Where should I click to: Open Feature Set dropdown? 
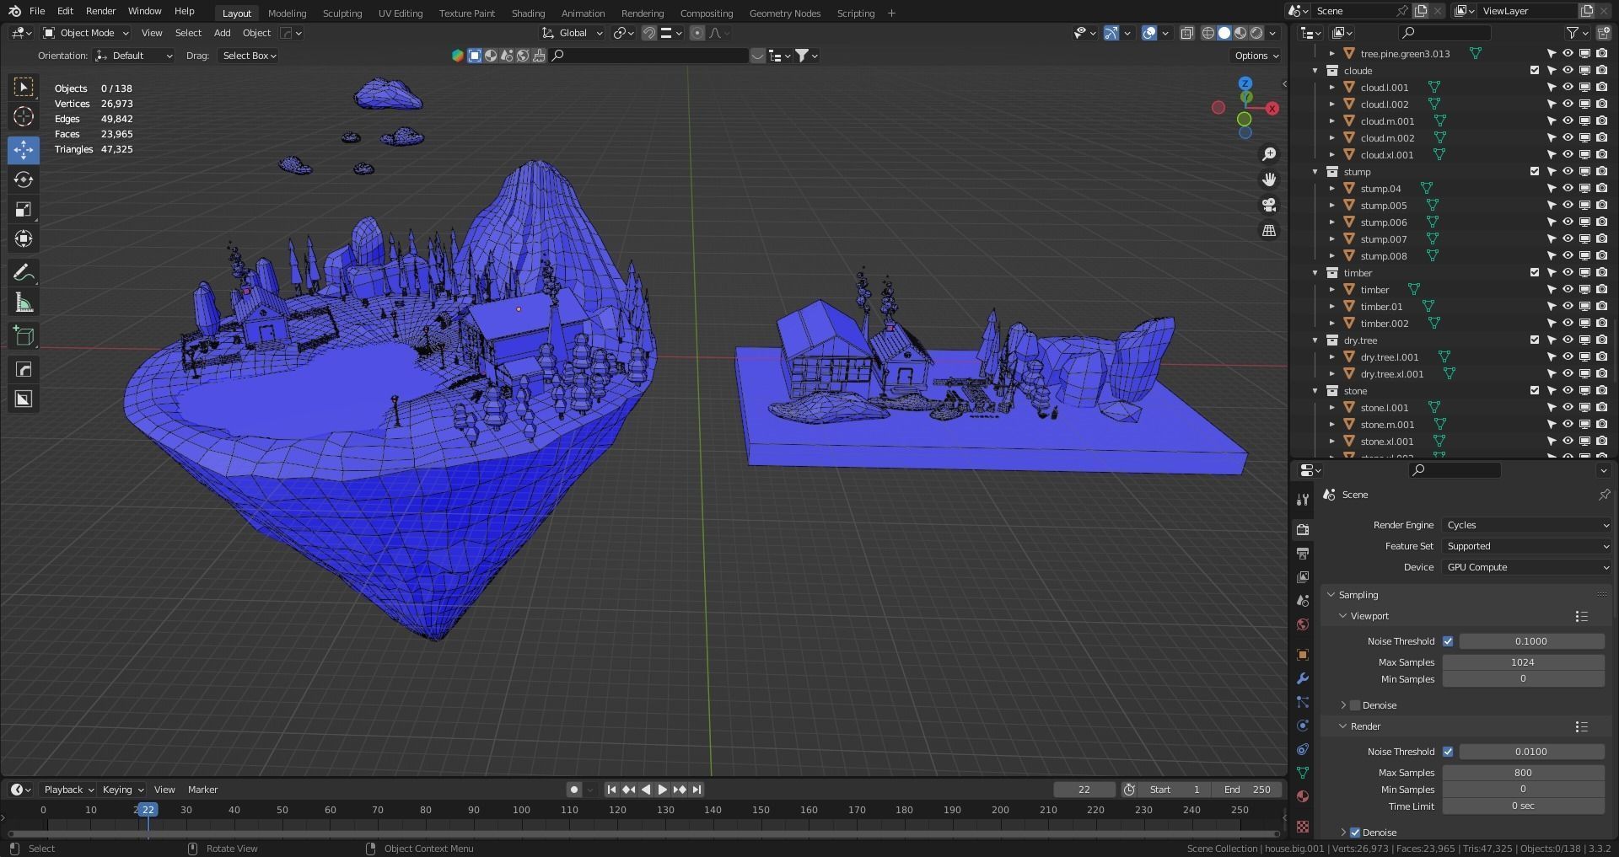1527,546
